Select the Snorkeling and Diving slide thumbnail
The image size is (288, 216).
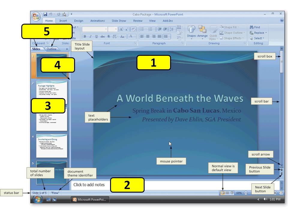tap(52, 146)
